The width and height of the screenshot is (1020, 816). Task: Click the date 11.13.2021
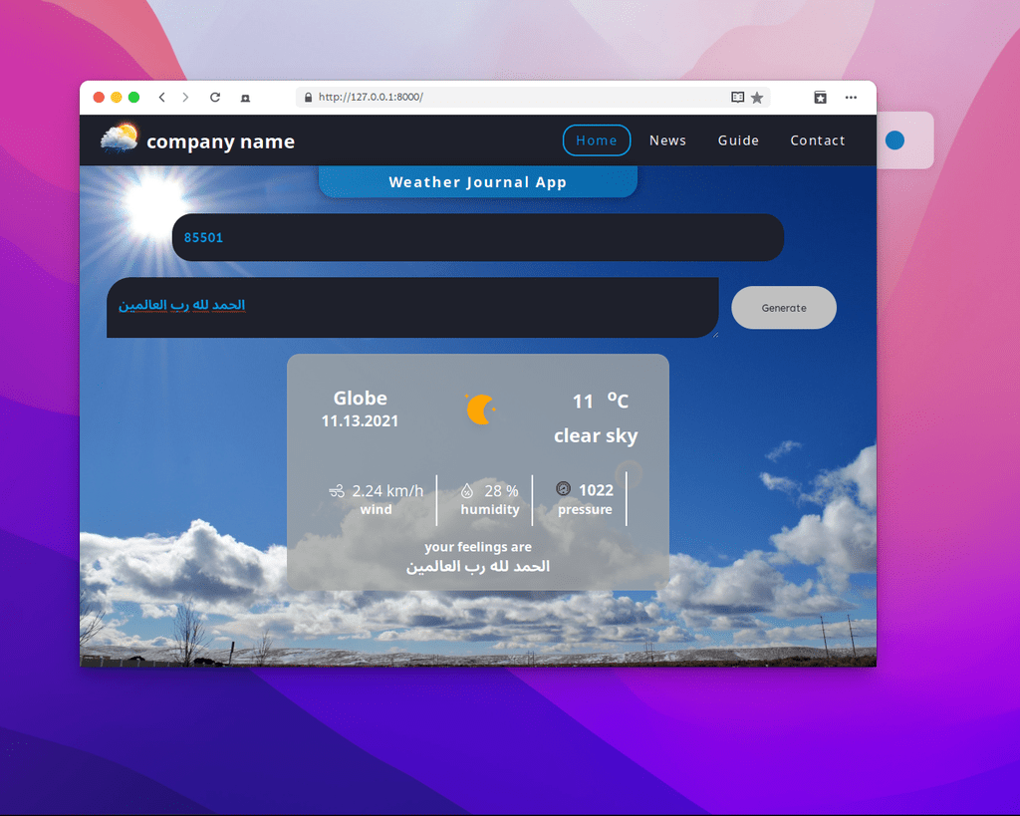coord(360,421)
